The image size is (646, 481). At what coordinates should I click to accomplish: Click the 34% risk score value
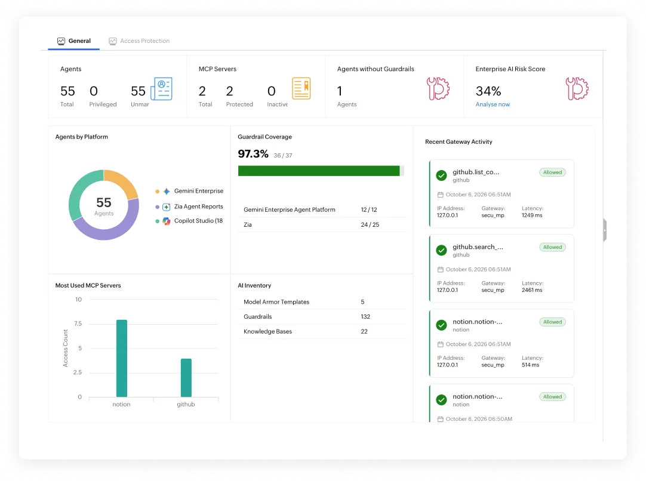coord(488,91)
